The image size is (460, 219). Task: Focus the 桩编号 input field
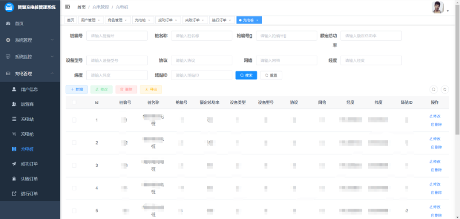coord(117,36)
